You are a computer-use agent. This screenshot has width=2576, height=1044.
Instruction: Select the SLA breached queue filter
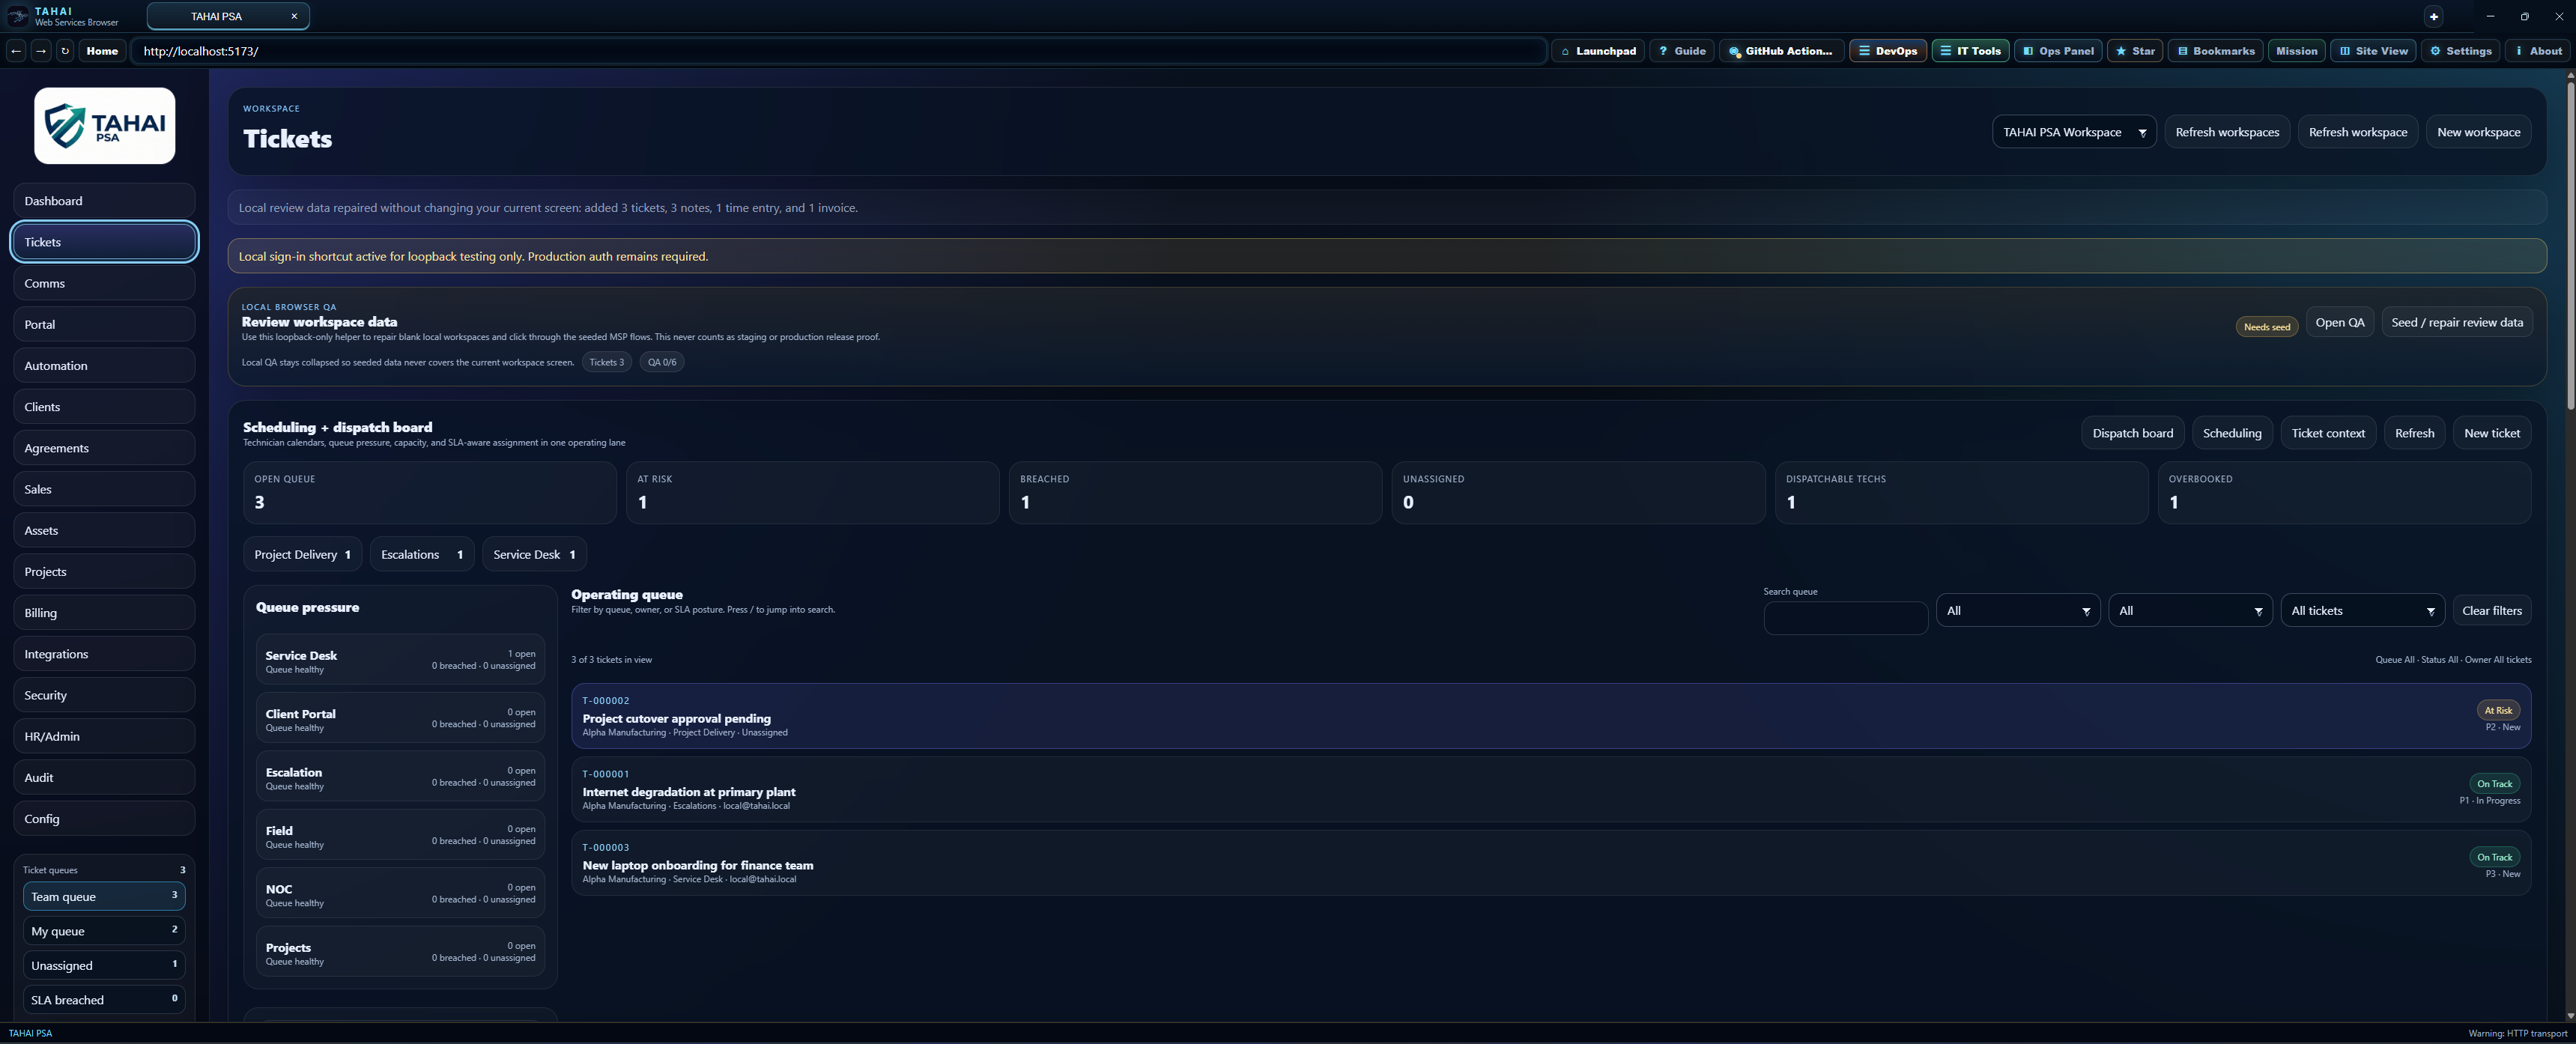[x=104, y=999]
